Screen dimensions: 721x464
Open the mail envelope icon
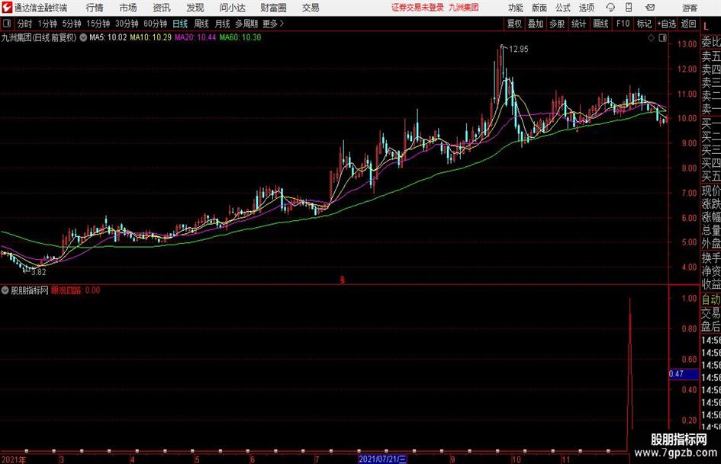click(650, 8)
